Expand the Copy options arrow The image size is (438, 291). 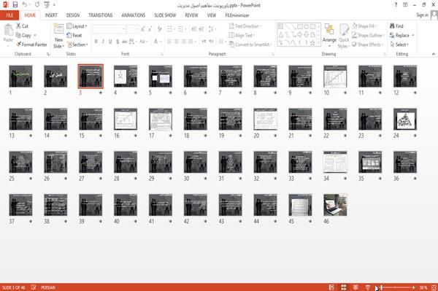coord(35,36)
